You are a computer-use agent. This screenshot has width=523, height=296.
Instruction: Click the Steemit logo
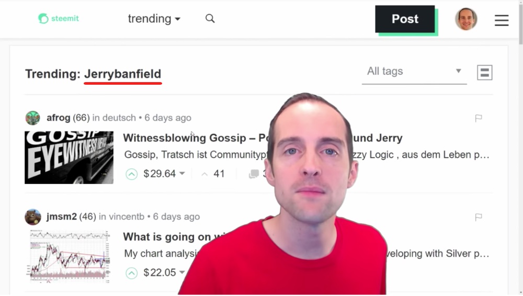pos(59,18)
